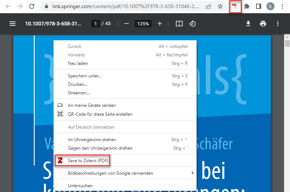Select 'Save to Zotero (PDF)'
Screen dimensions: 290x192
pos(125,161)
